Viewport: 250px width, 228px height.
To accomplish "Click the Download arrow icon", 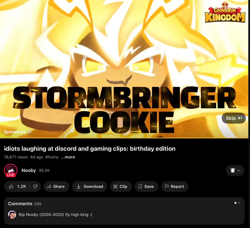I will pos(78,186).
